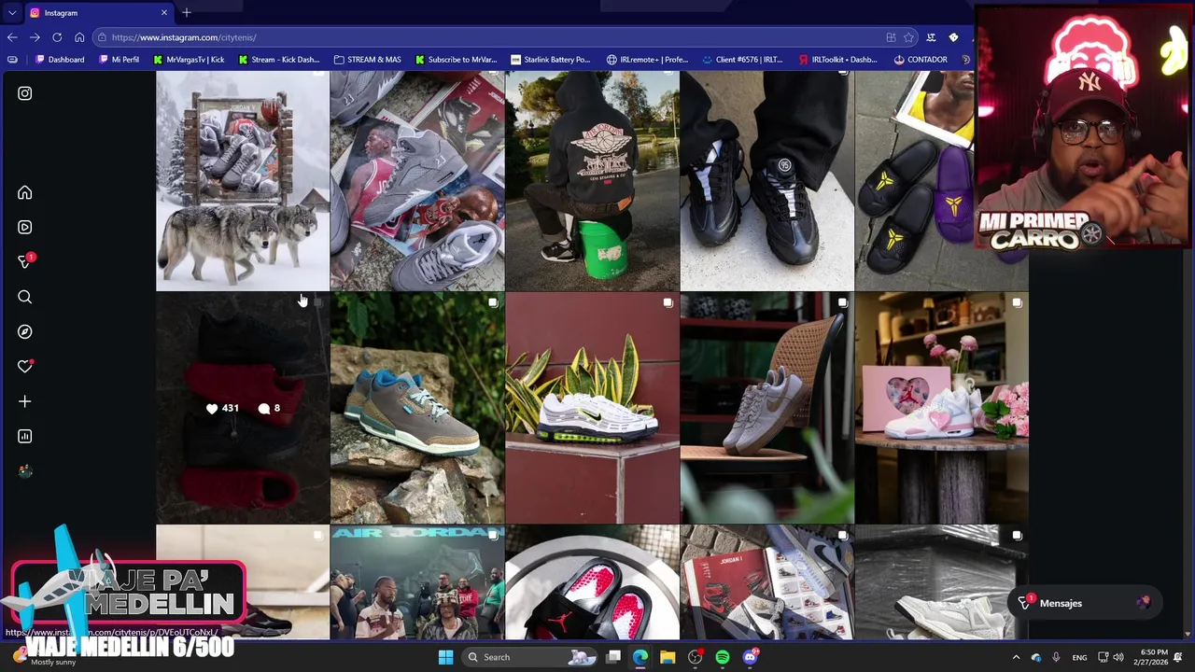
Task: Open the Stream - Kick Dashboard bookmark
Action: tap(279, 60)
